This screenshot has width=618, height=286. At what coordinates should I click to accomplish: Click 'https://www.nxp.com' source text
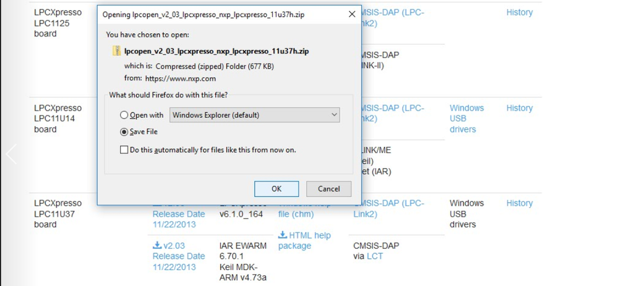point(181,78)
